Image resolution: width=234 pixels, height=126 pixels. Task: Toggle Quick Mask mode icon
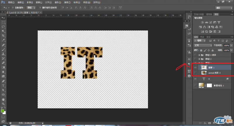pos(3,117)
